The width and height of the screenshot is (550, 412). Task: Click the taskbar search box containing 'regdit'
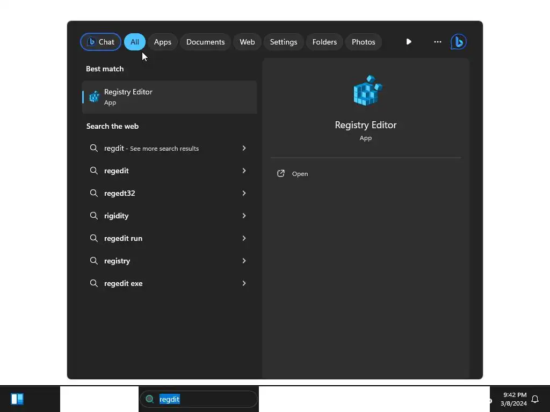(x=199, y=399)
